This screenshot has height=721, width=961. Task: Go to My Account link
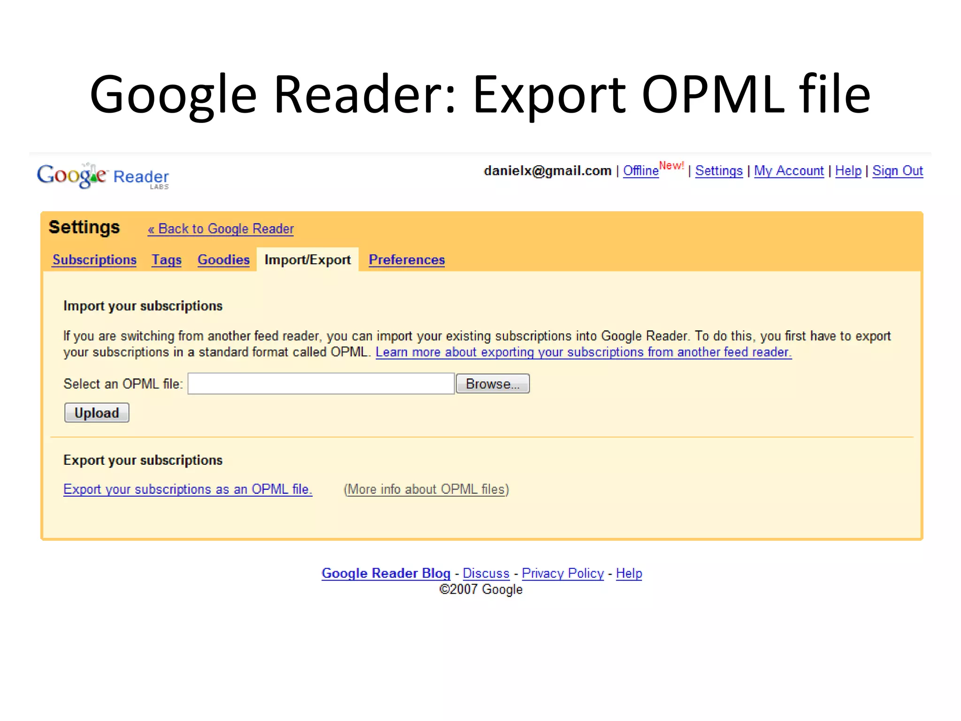click(x=789, y=171)
